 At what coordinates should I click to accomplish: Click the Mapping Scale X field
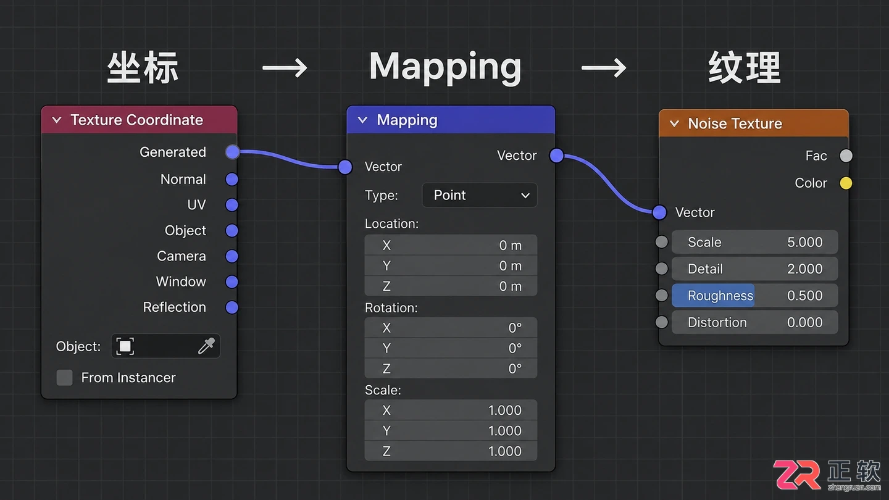point(451,410)
